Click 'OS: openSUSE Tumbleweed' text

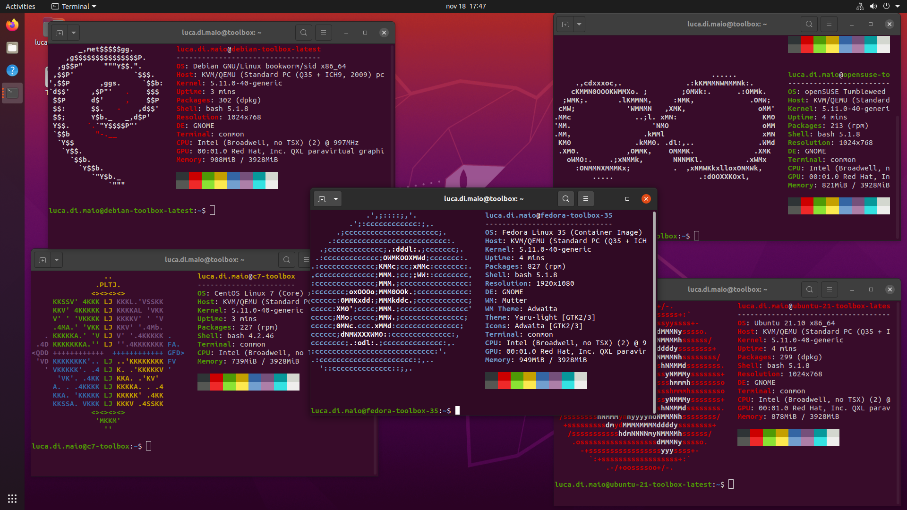tap(837, 92)
